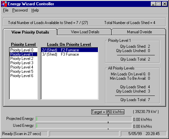Click the 39230.79 kW reading
This screenshot has width=169, height=139.
(146, 112)
